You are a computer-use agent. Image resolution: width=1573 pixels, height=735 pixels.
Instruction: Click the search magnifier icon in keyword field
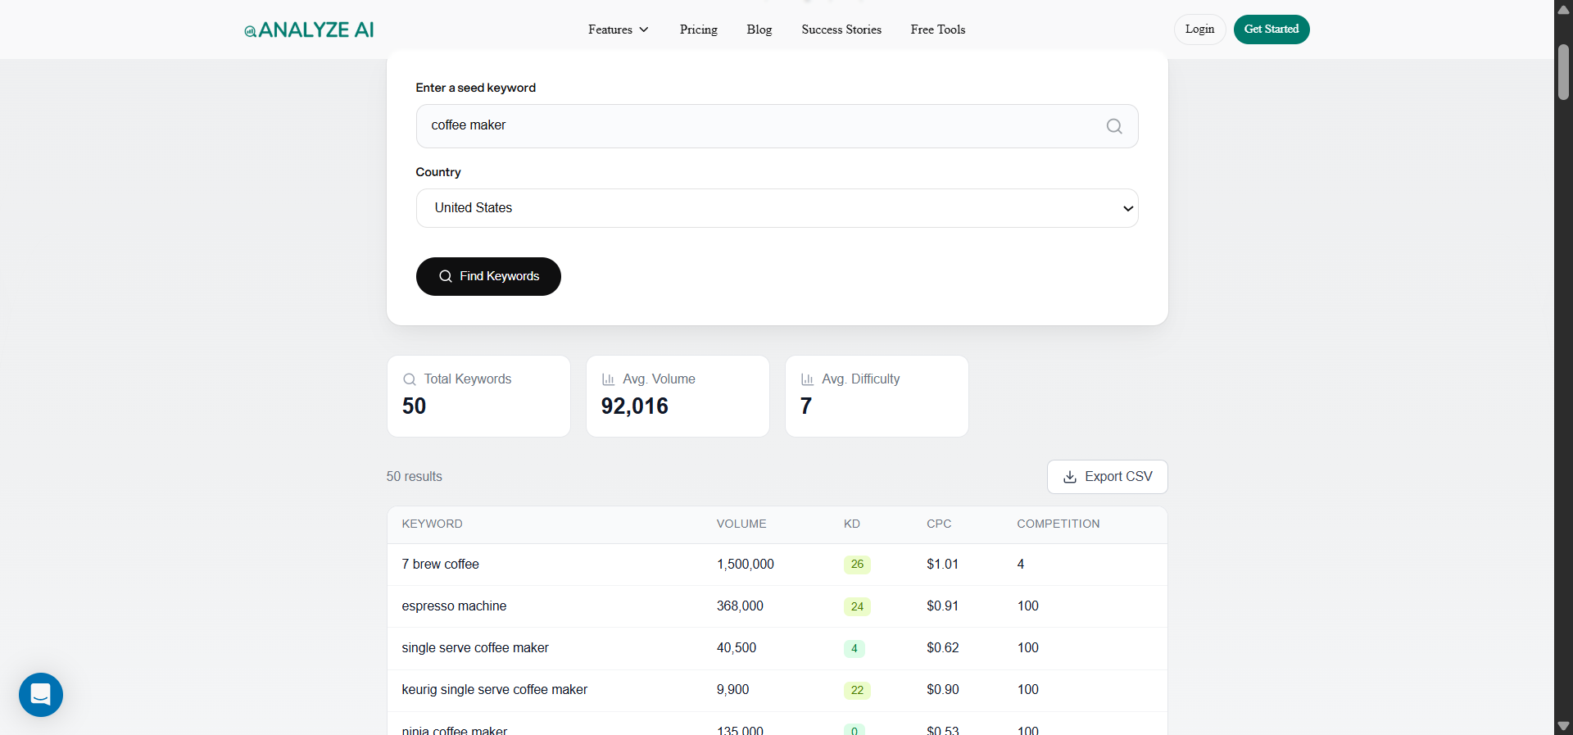click(x=1114, y=126)
